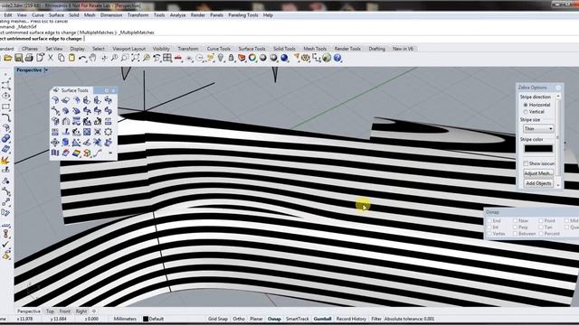Select Horizontal stripe direction
The width and height of the screenshot is (579, 325).
pyautogui.click(x=526, y=105)
